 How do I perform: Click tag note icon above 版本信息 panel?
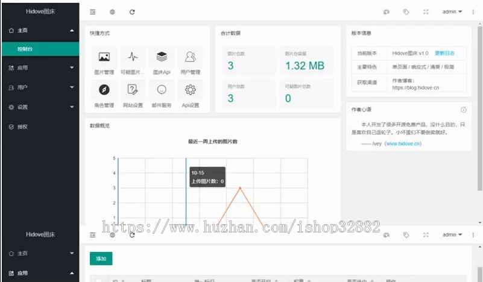406,12
